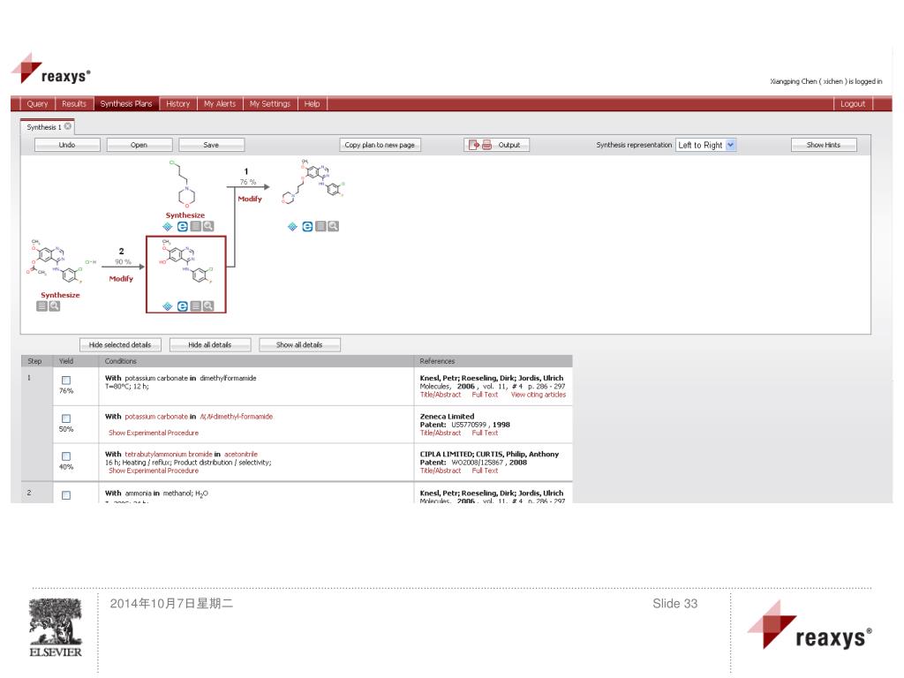This screenshot has width=904, height=678.
Task: Close the Synthesis 1 tab
Action: click(x=68, y=126)
